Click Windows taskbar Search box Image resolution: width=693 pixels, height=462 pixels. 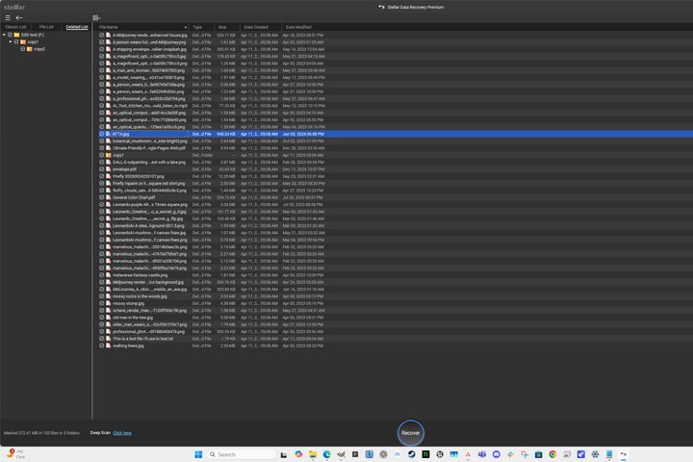tap(241, 454)
